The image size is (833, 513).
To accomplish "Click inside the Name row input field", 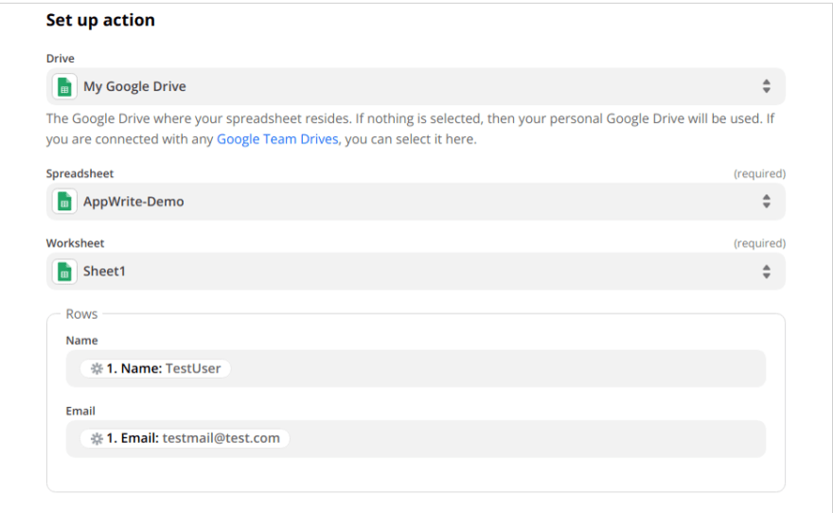I will coord(416,368).
